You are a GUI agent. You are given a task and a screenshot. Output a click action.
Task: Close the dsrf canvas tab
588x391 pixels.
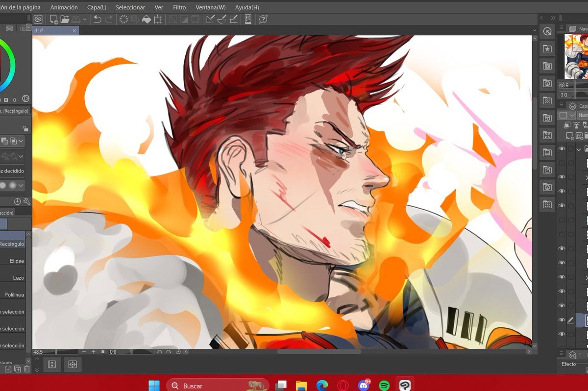(74, 30)
